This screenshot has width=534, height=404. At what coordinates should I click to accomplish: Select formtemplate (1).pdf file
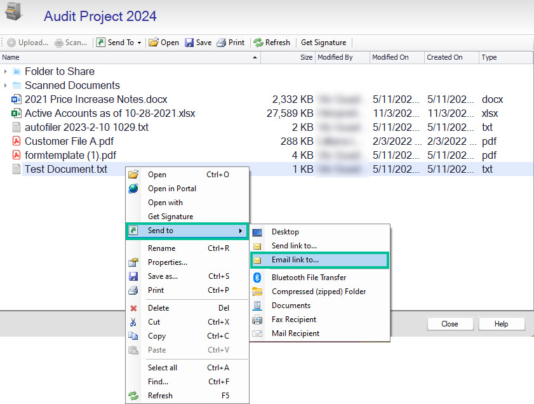click(70, 156)
